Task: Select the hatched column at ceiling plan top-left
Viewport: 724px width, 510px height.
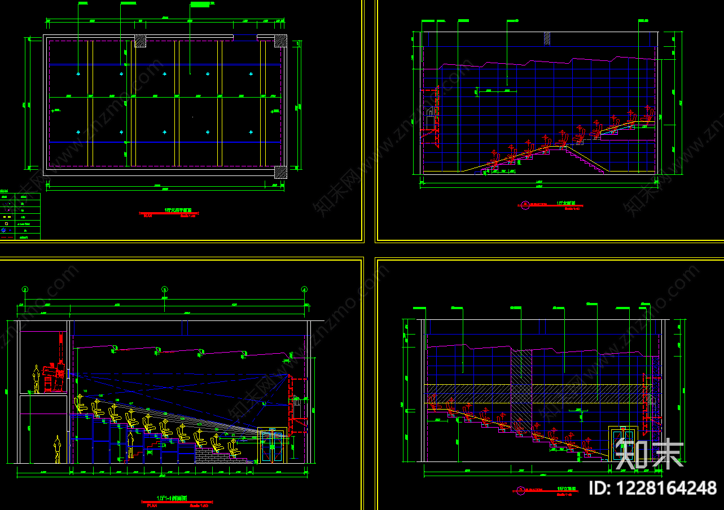Action: 140,41
